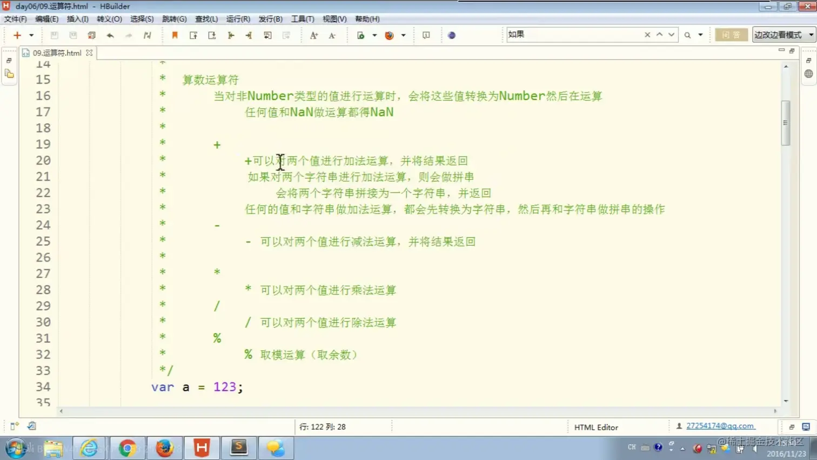Screen dimensions: 817x460
Task: Select the Redo arrow icon
Action: pos(129,35)
